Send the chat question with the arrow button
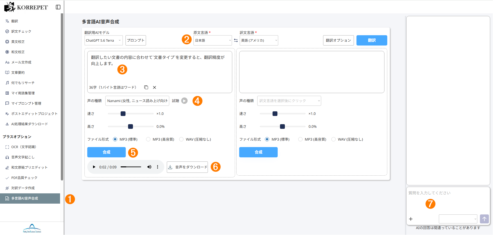The width and height of the screenshot is (493, 235). pos(484,219)
